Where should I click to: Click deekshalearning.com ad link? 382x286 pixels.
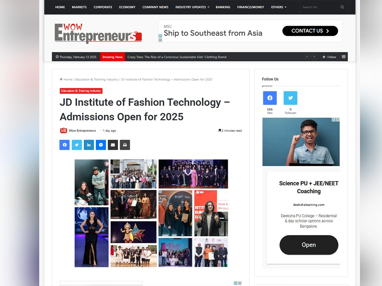[309, 205]
